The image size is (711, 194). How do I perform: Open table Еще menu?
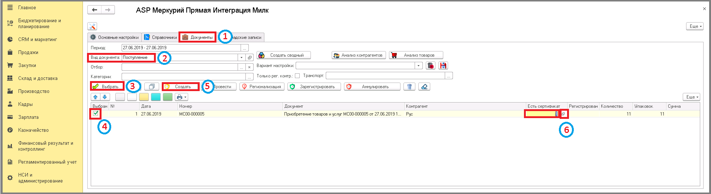(x=691, y=97)
